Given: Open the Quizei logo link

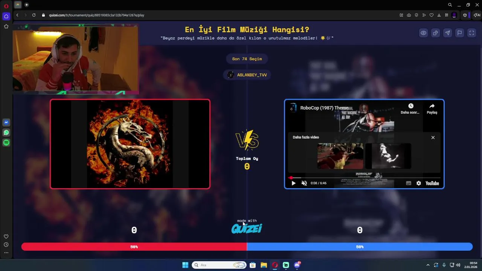Looking at the screenshot, I should [247, 228].
